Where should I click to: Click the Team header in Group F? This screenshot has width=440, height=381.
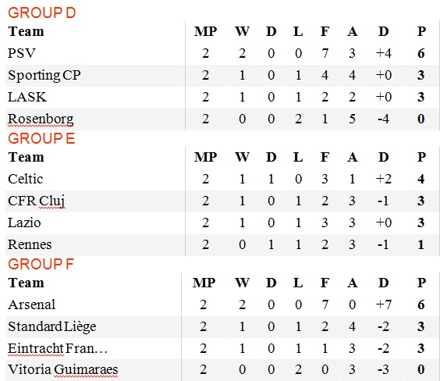tap(26, 283)
